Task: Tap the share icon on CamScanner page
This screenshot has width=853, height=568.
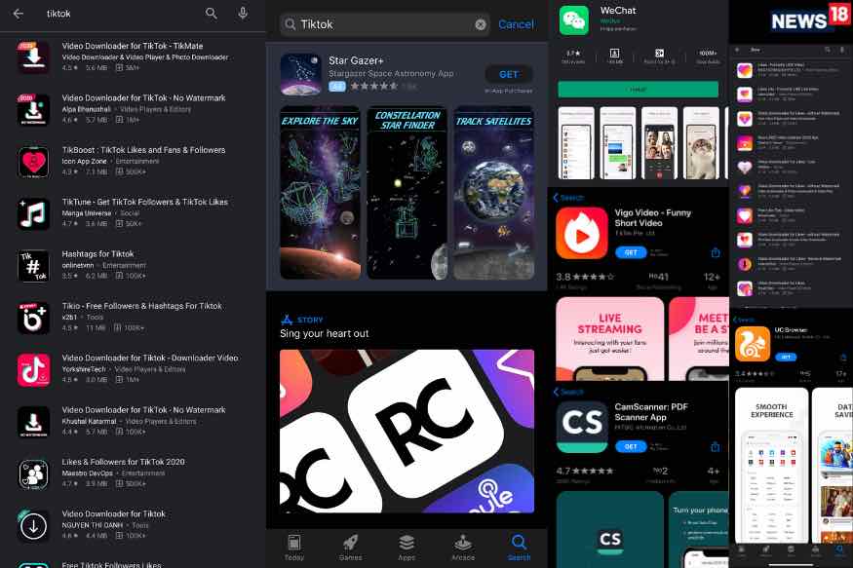Action: point(716,447)
